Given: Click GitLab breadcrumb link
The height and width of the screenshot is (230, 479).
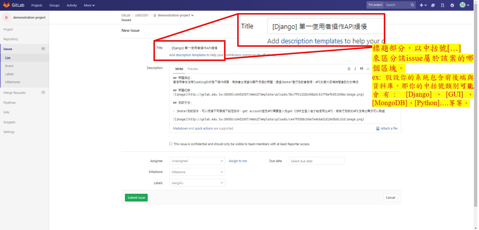Looking at the screenshot, I should [126, 15].
